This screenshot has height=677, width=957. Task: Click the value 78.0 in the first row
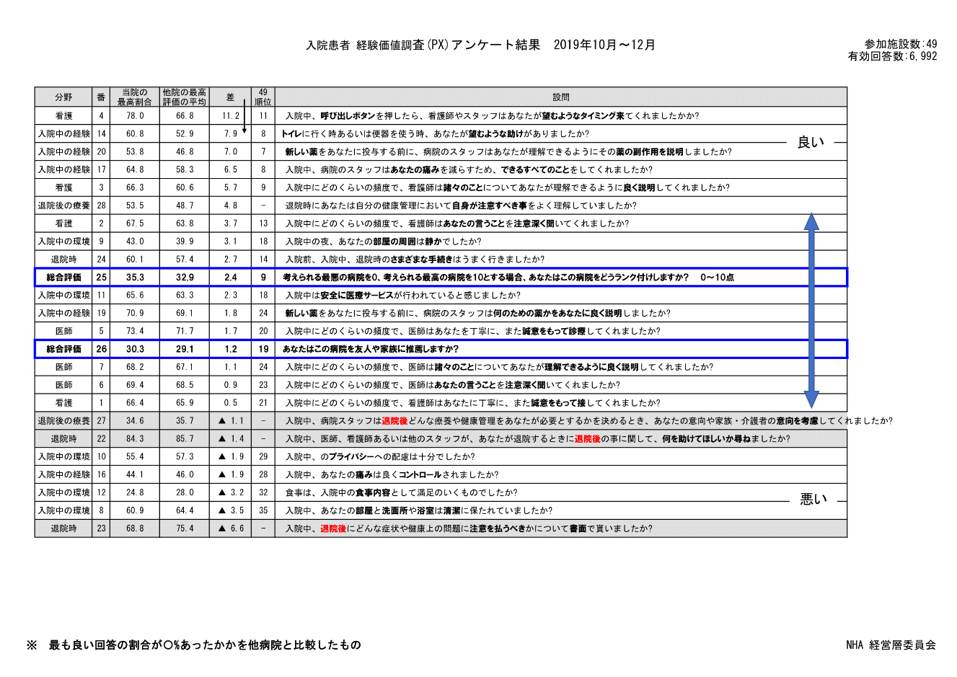pyautogui.click(x=135, y=115)
